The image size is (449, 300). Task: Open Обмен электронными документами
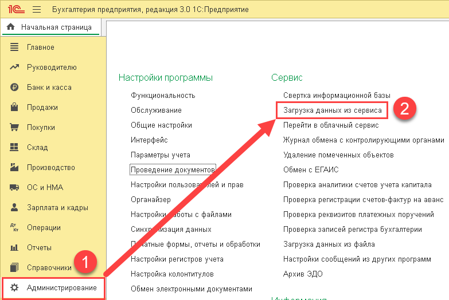tap(192, 289)
